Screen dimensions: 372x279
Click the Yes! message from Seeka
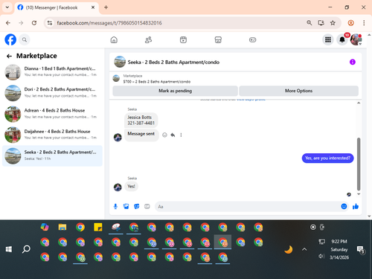[131, 187]
